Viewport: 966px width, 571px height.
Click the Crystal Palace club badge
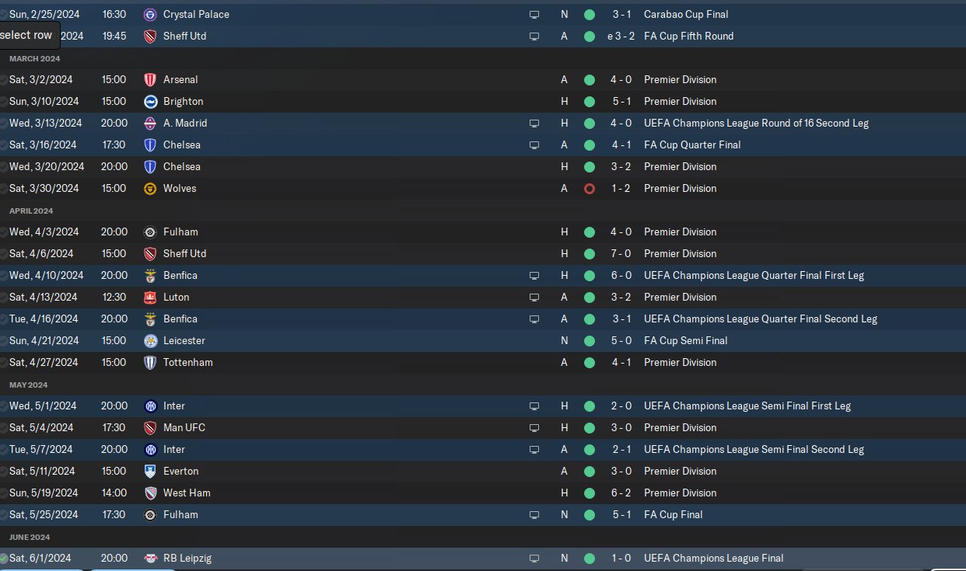150,15
